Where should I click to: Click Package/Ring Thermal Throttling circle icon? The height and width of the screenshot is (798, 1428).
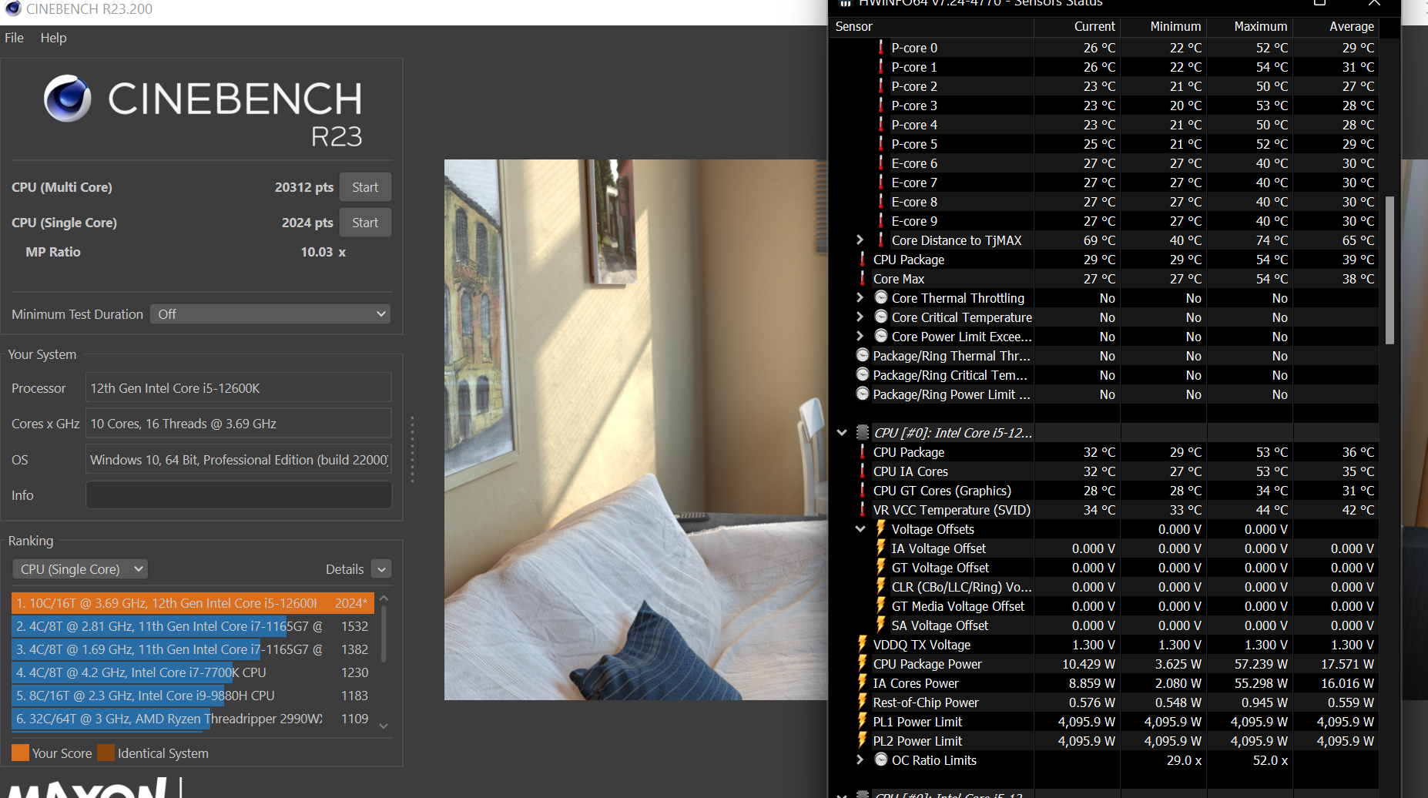pyautogui.click(x=863, y=355)
